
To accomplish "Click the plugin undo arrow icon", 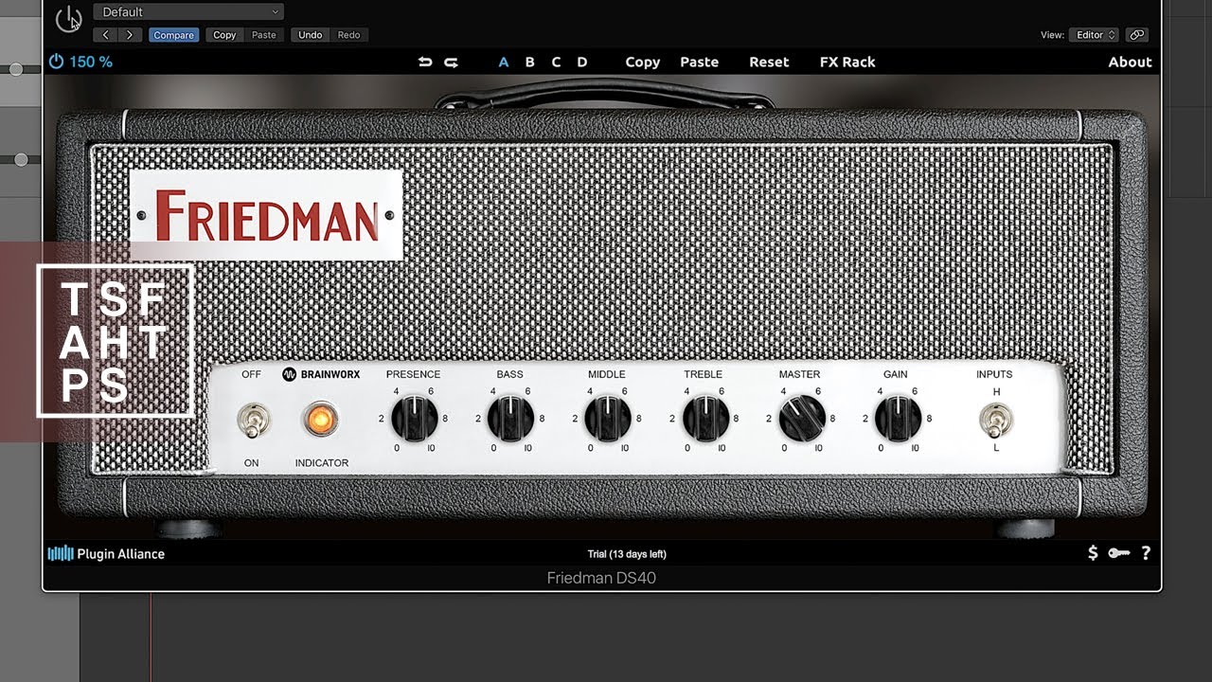I will 425,62.
